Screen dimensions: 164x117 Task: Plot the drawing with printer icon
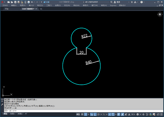(28, 2)
